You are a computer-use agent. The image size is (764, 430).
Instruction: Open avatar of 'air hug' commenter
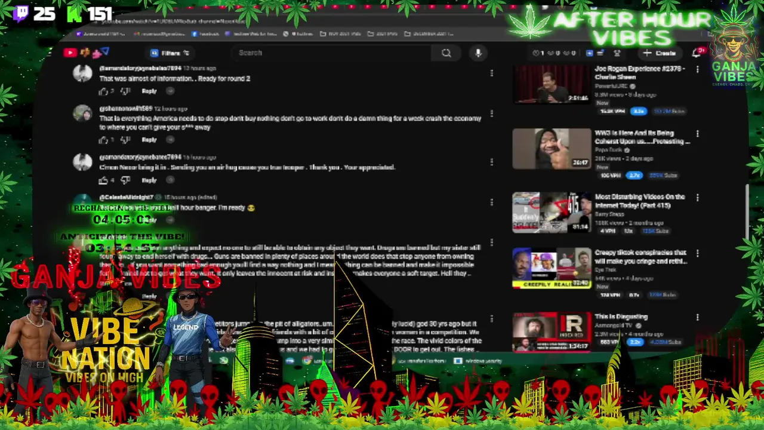[82, 162]
